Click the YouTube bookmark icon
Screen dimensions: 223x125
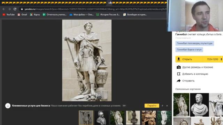pyautogui.click(x=4, y=15)
